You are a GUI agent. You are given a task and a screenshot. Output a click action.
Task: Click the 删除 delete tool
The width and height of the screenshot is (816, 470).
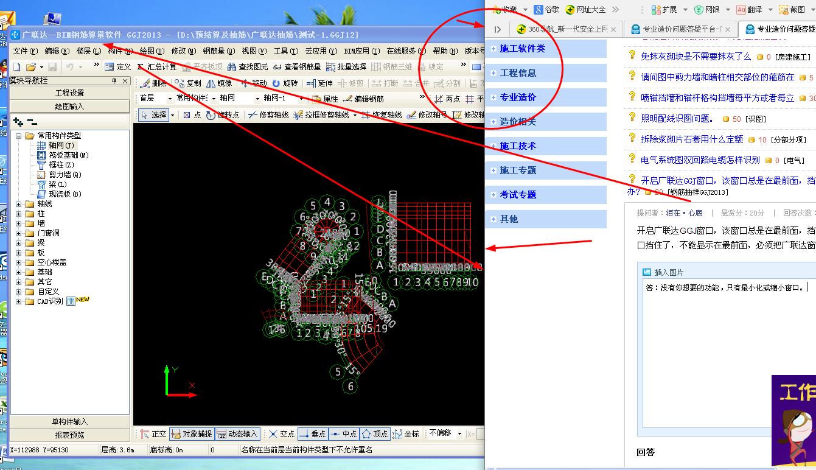tap(153, 83)
